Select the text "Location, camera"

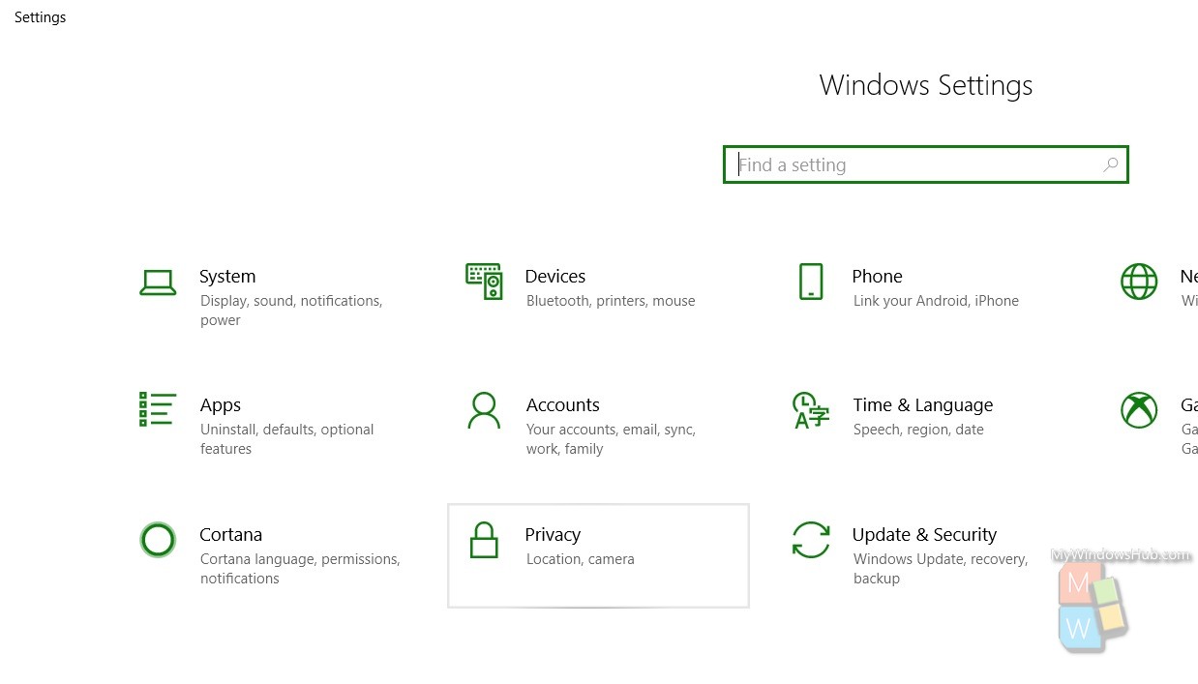click(581, 559)
